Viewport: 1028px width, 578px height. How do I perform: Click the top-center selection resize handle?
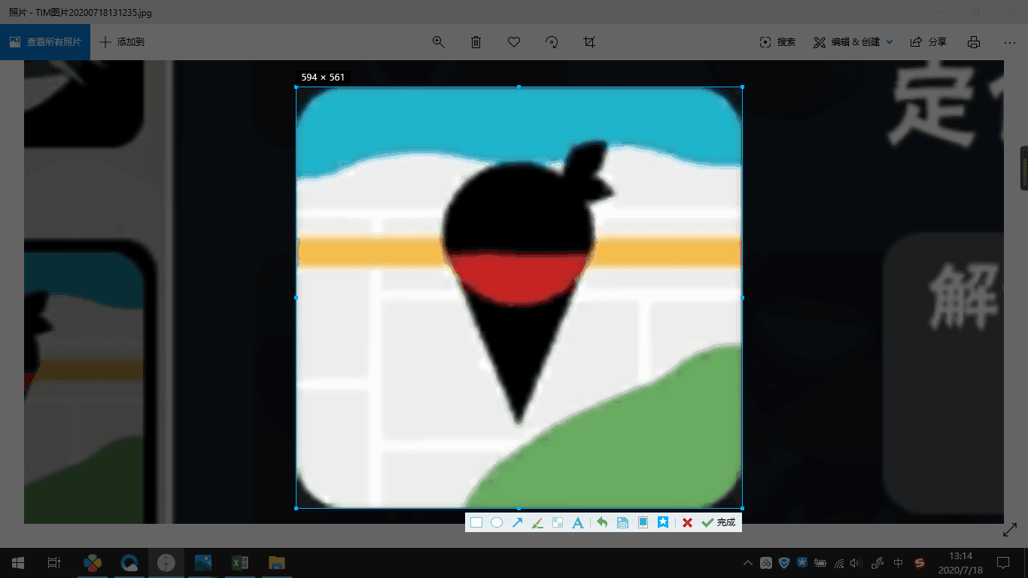[519, 87]
